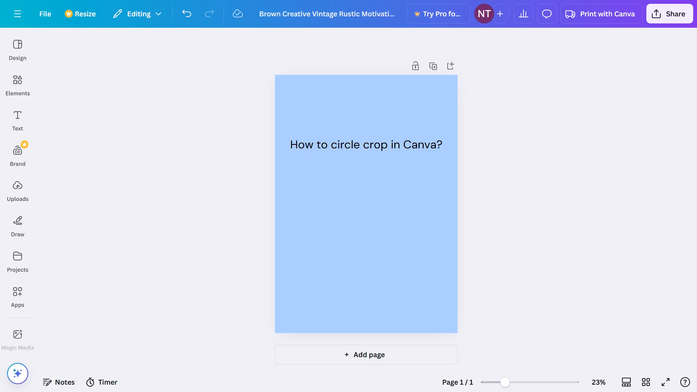
Task: Select the Draw tool
Action: [x=18, y=226]
